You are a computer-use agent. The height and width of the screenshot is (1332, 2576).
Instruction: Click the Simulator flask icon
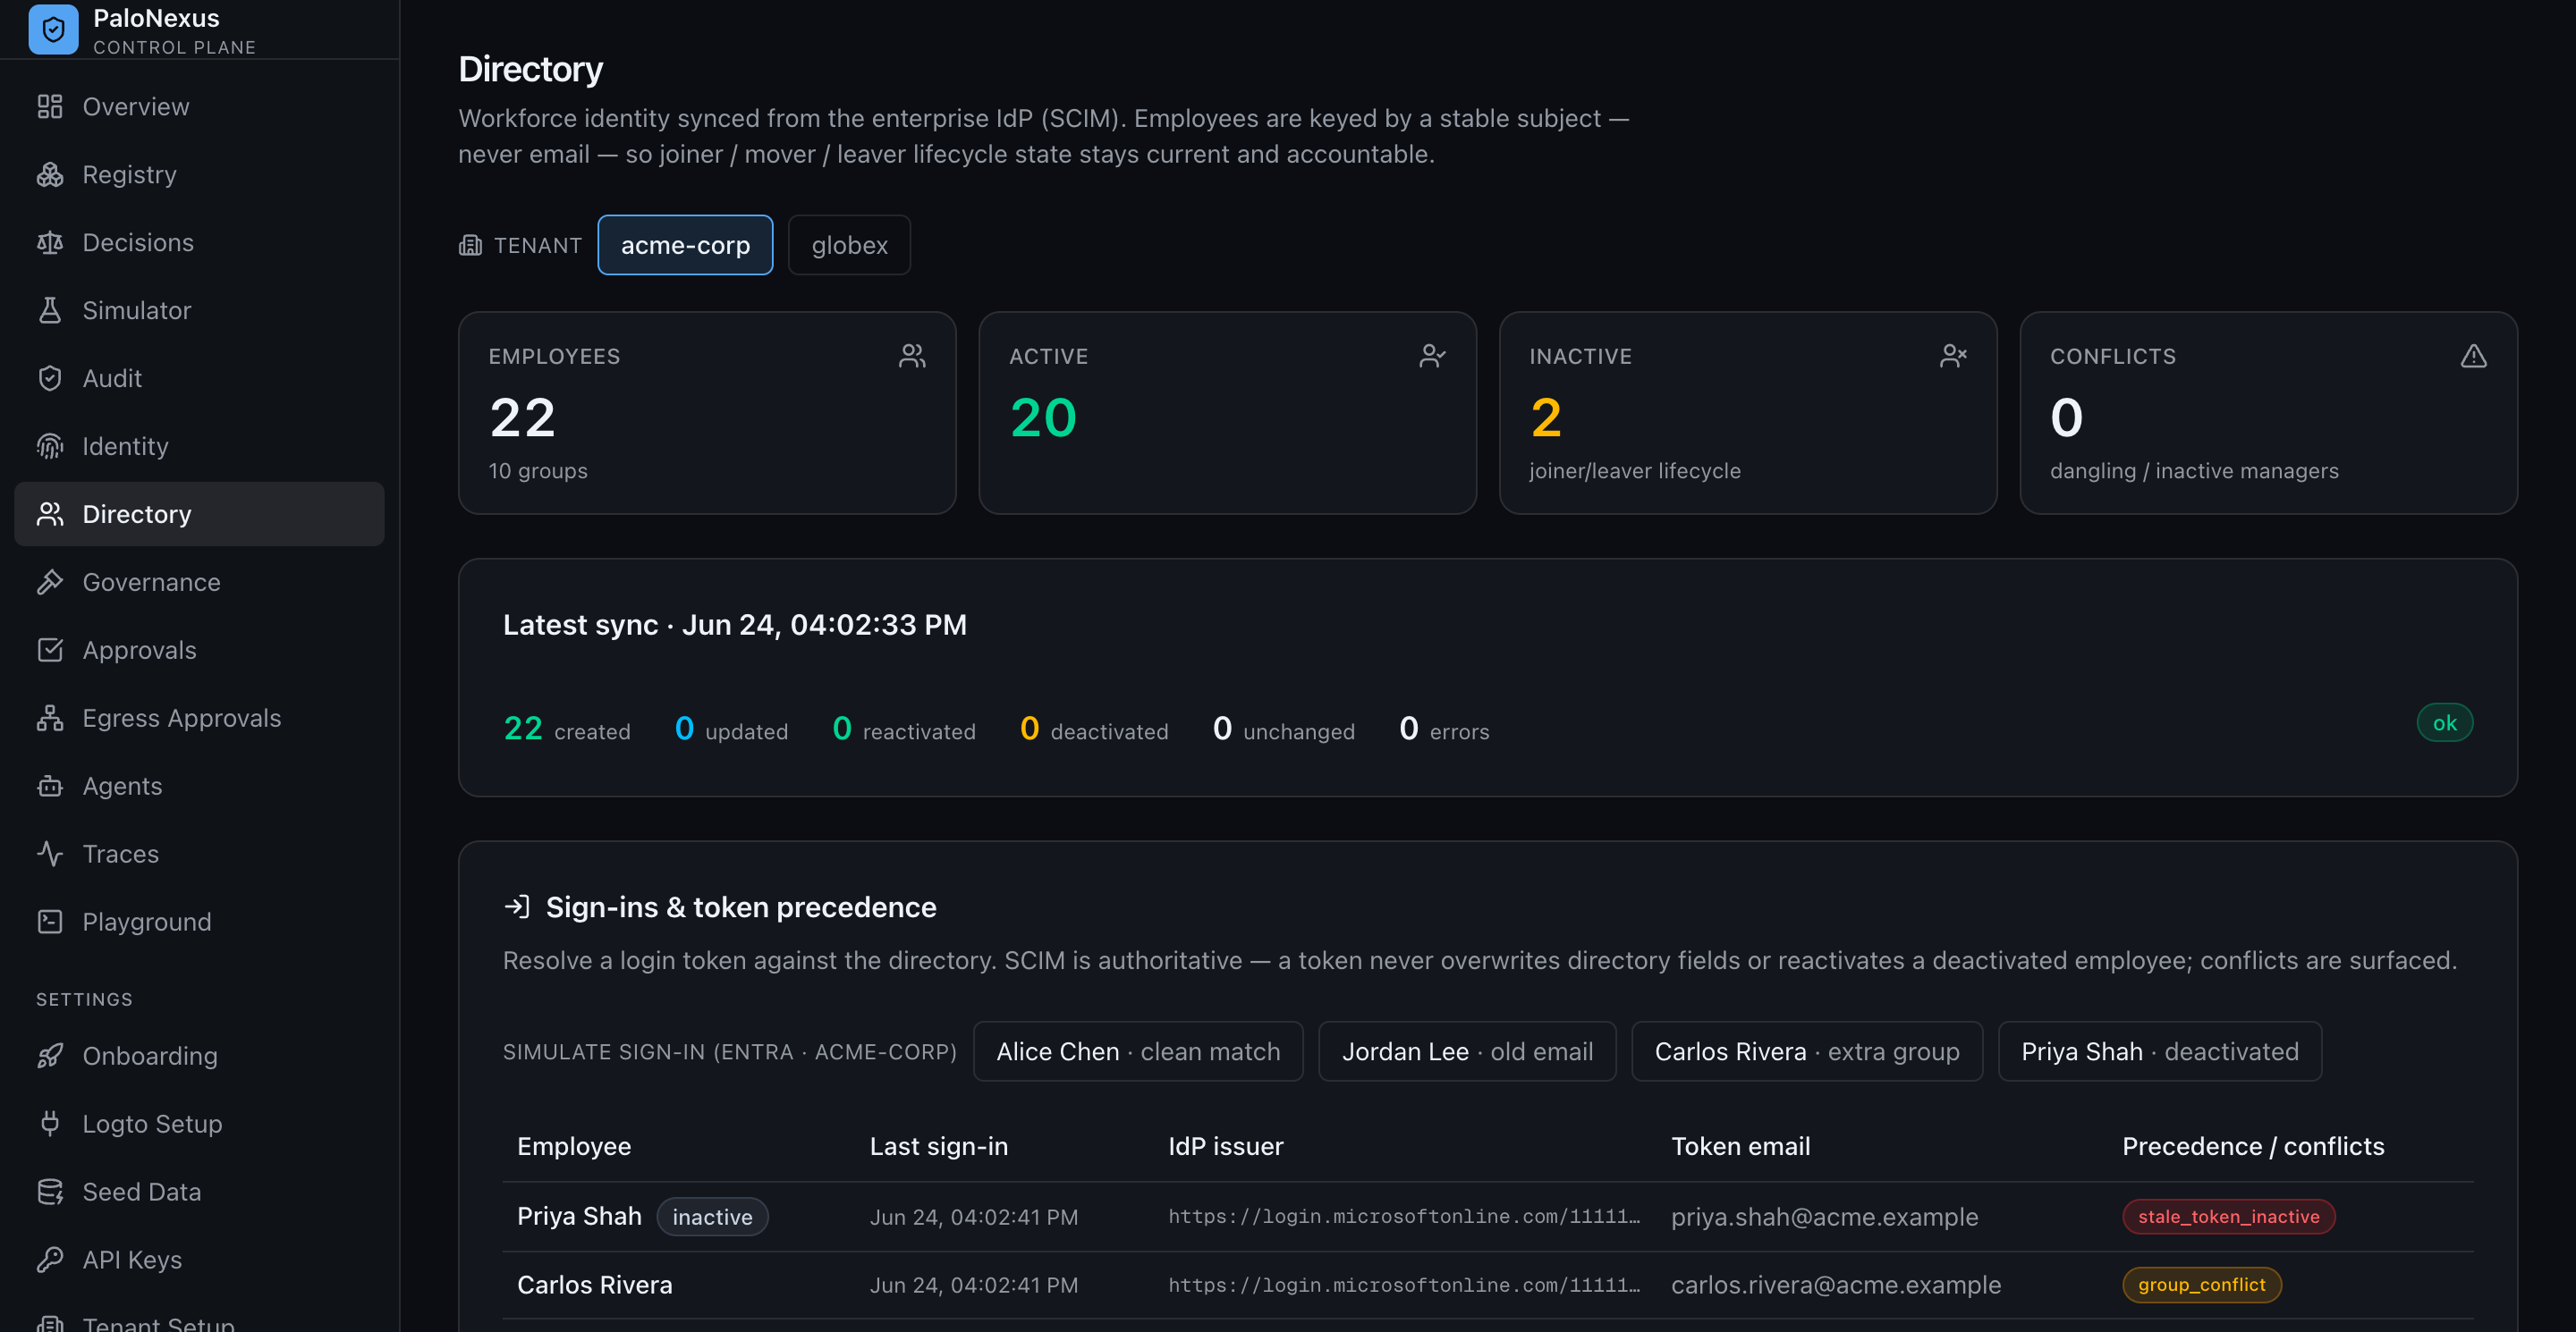click(50, 311)
